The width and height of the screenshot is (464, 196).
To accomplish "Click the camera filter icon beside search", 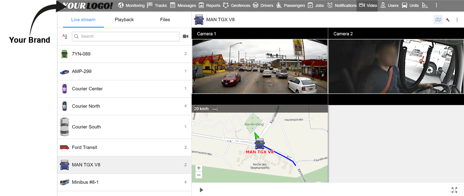I will point(186,36).
